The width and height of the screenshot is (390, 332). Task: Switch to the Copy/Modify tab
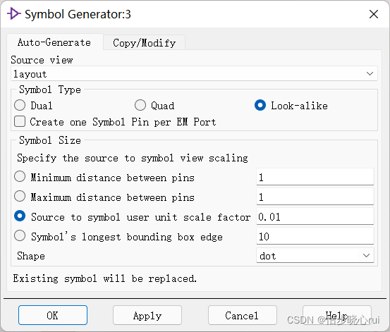coord(145,43)
